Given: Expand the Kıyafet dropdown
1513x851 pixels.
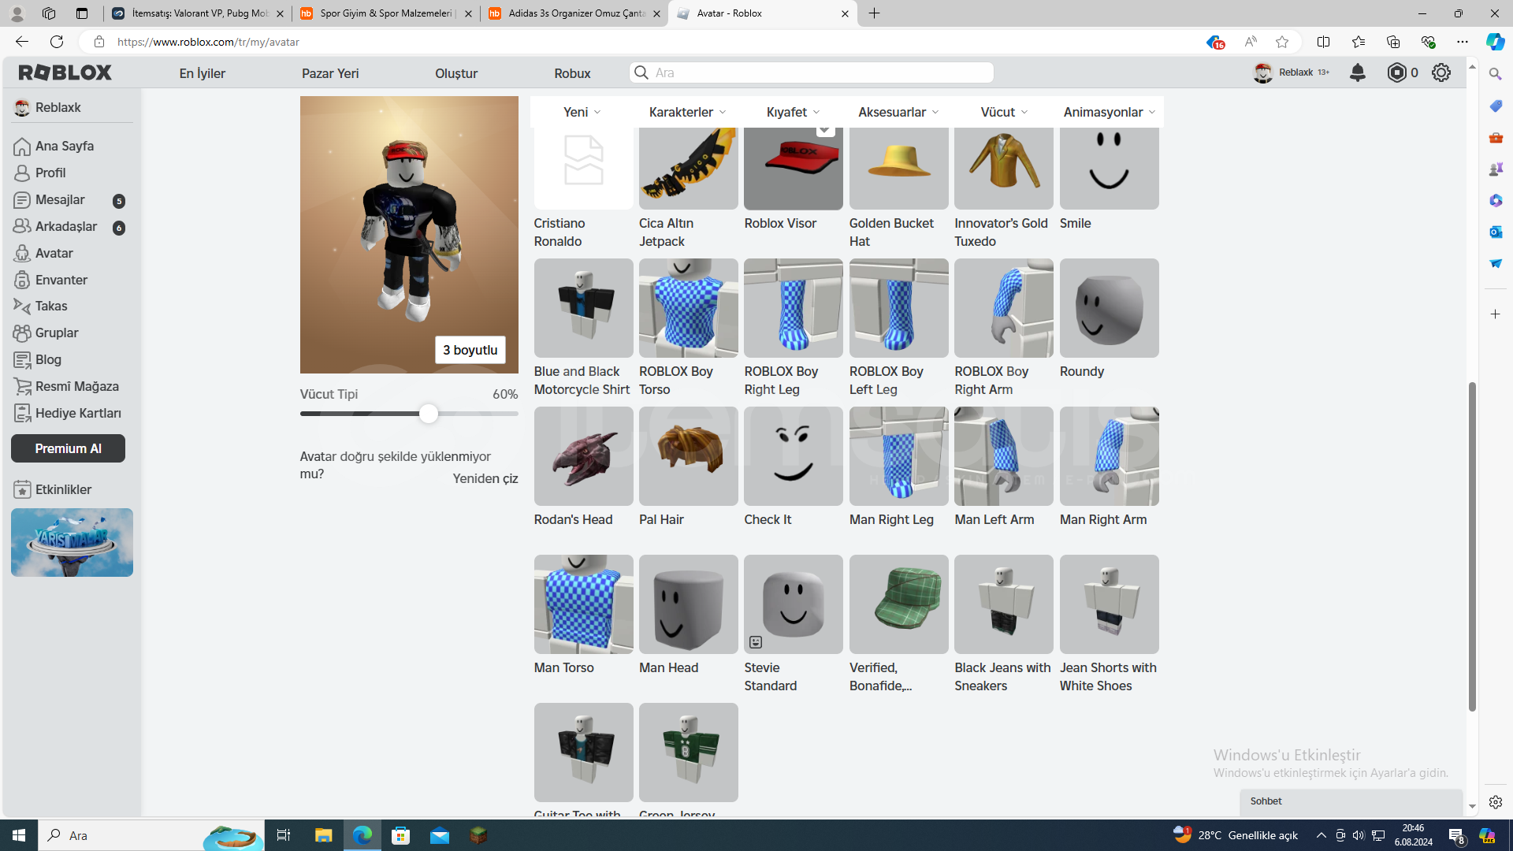Looking at the screenshot, I should (x=794, y=112).
